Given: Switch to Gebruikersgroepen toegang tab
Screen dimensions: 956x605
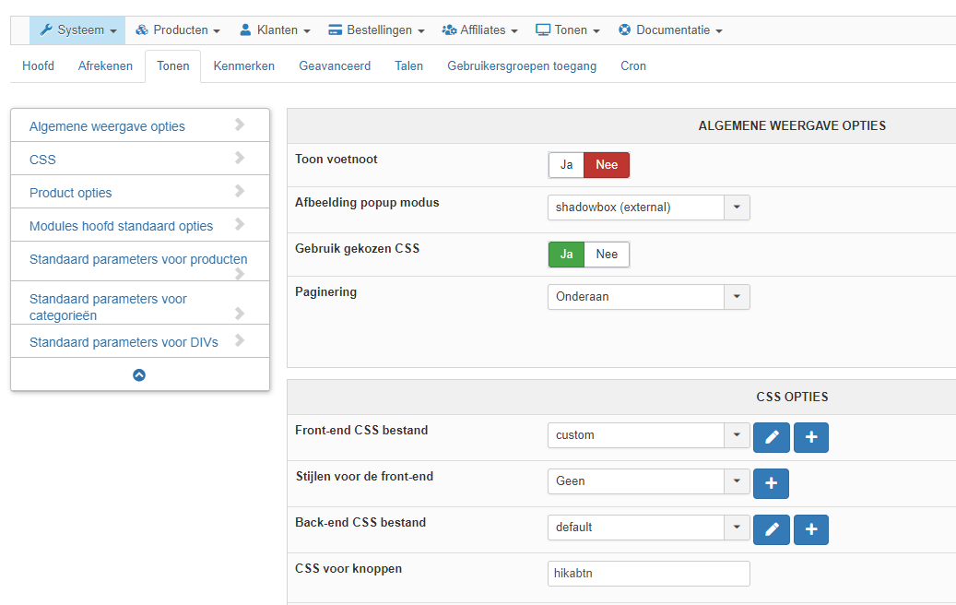Looking at the screenshot, I should (x=522, y=65).
